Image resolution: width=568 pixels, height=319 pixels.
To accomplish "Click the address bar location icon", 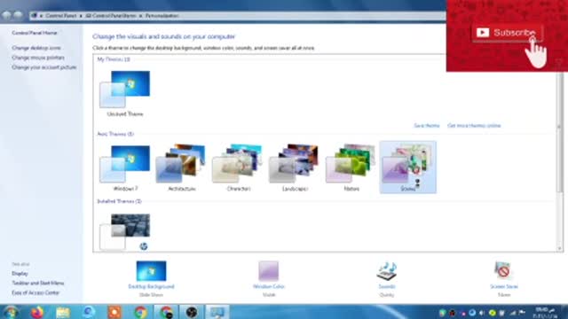I will 35,16.
